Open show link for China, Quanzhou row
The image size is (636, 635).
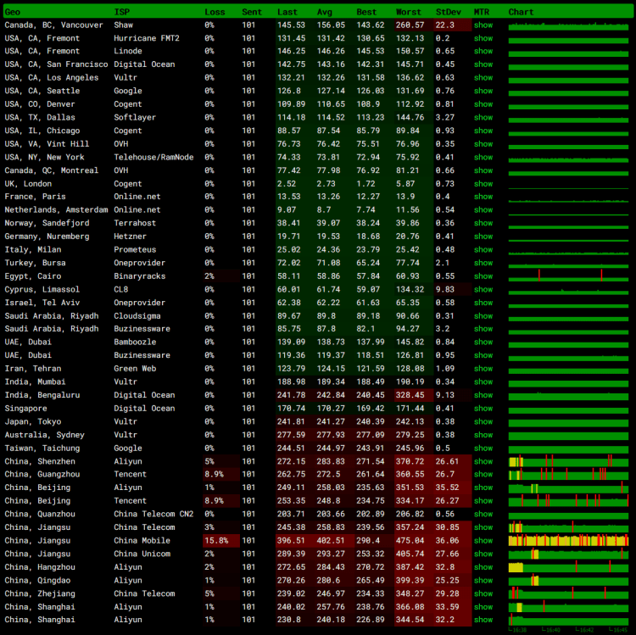pos(483,514)
